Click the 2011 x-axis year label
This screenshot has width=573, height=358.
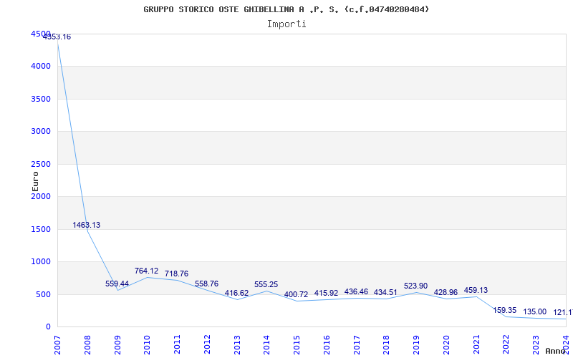(177, 344)
